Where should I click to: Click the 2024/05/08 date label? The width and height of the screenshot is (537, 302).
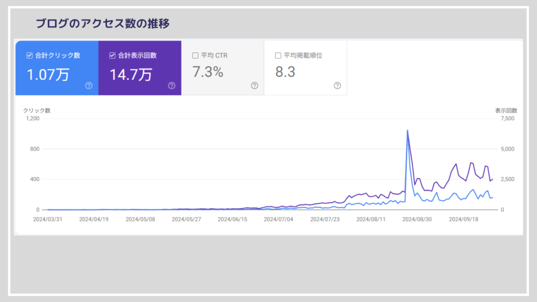point(140,220)
